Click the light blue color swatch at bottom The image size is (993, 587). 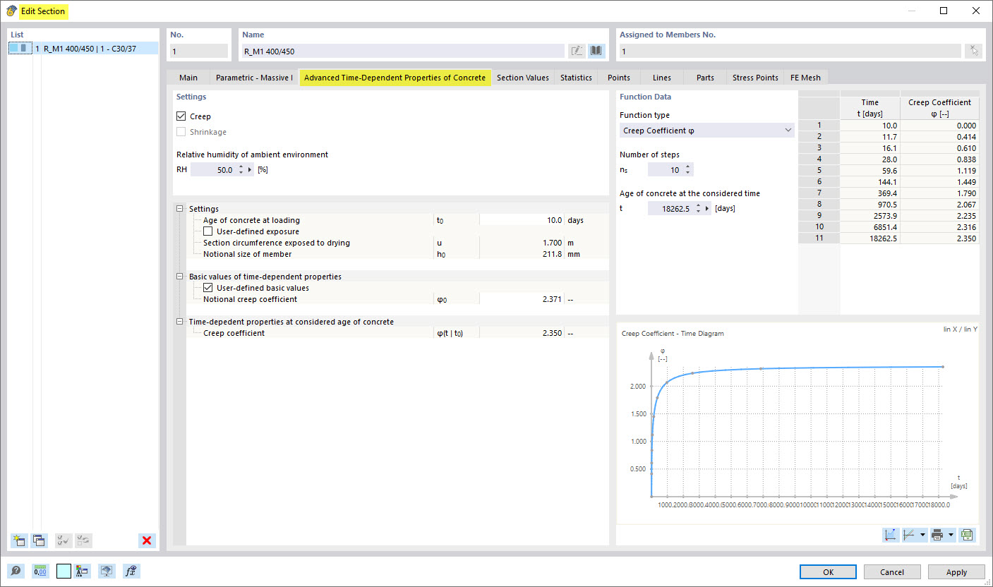pos(64,571)
